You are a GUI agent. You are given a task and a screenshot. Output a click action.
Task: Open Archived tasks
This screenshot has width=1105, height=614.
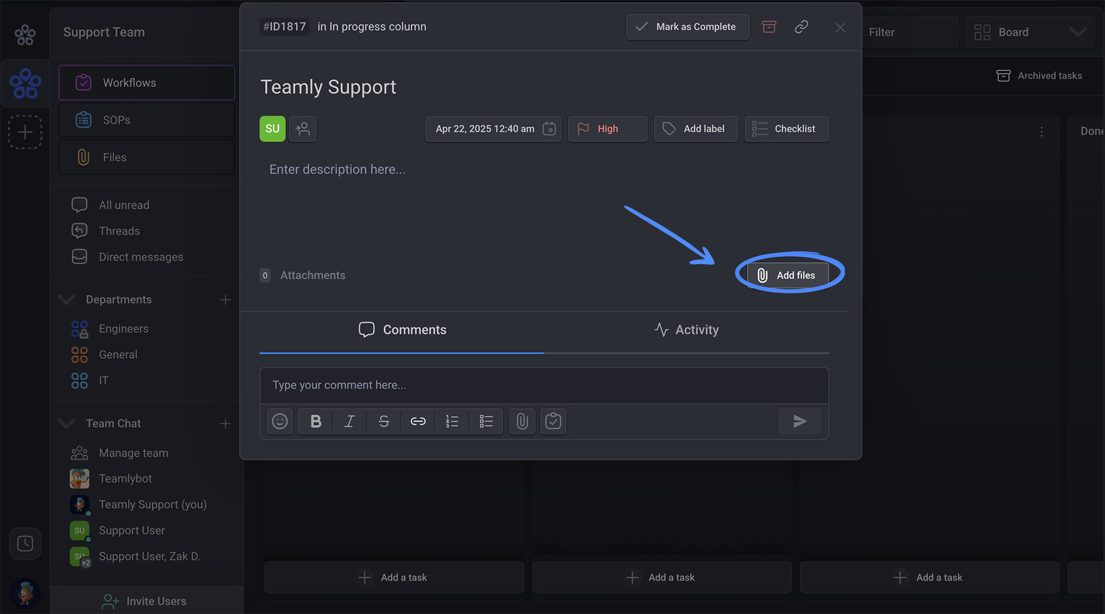click(1039, 76)
